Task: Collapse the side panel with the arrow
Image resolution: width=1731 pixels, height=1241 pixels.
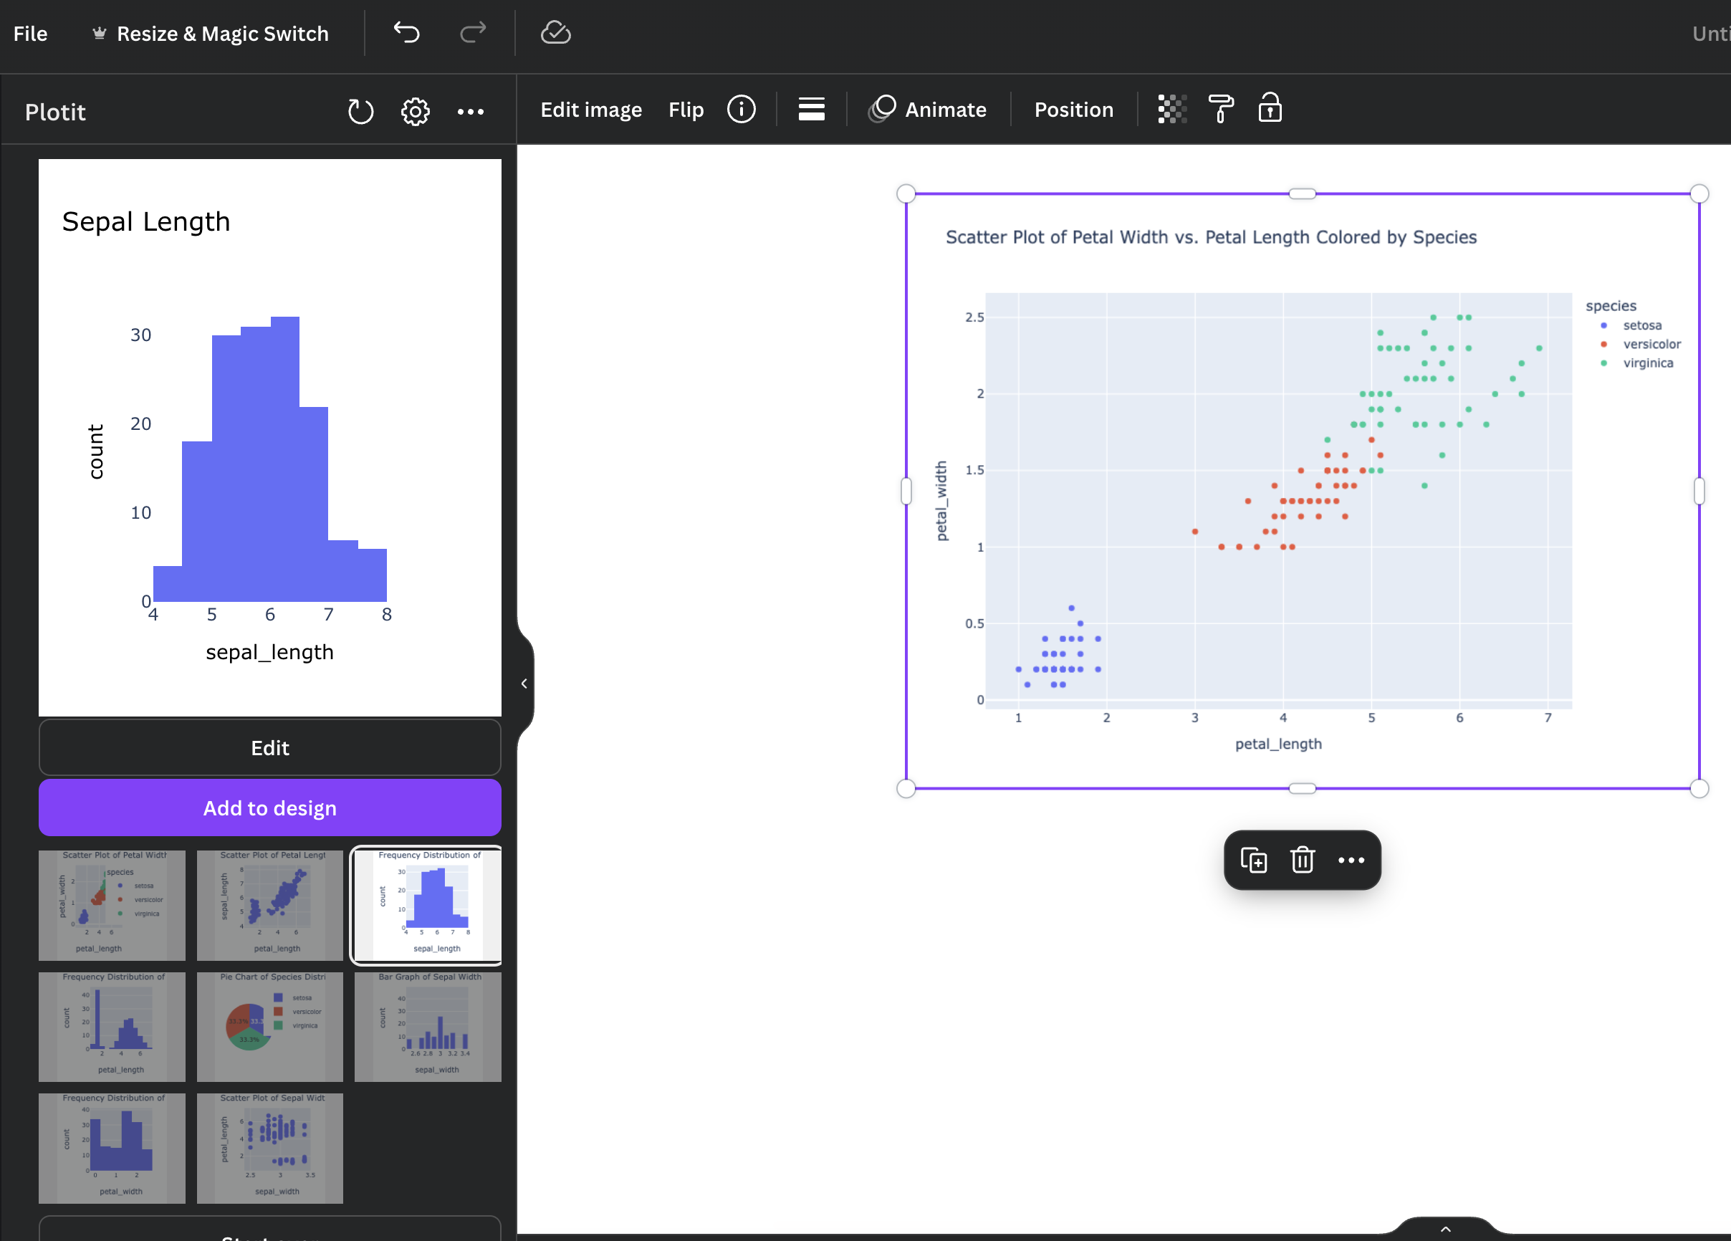Action: (524, 684)
